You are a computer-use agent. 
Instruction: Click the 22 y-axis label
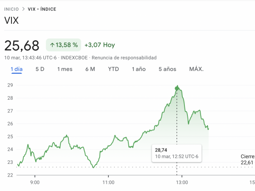coord(10,175)
